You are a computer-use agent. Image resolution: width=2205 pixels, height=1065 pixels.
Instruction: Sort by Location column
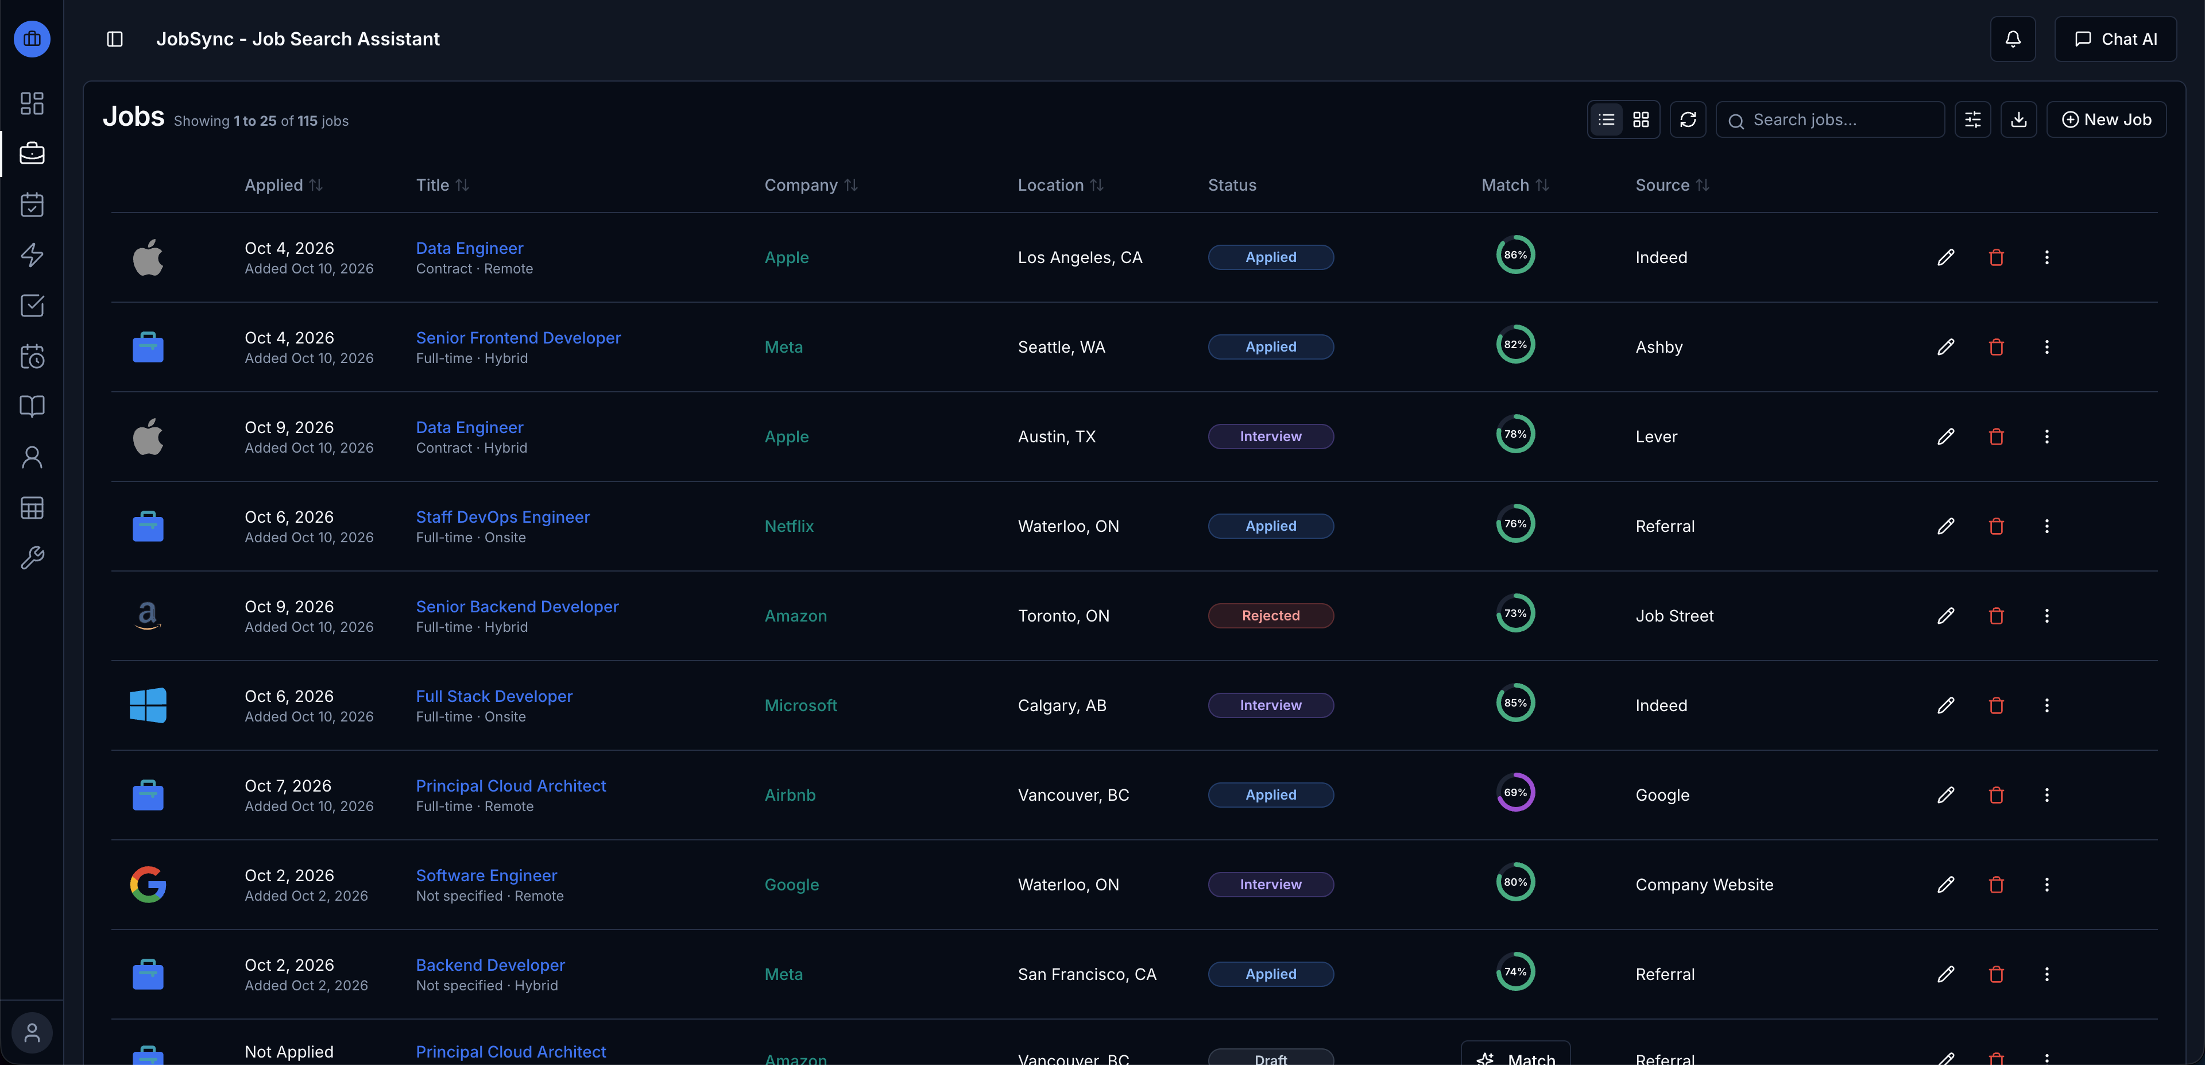click(x=1061, y=186)
